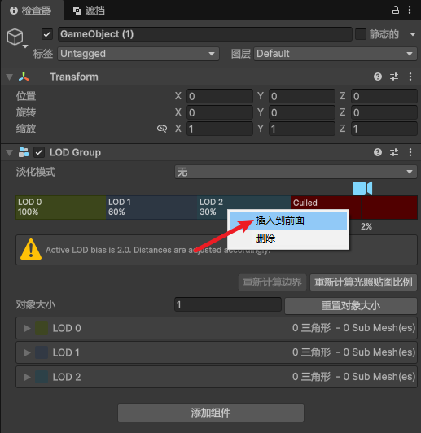Open the Layer dropdown showing Default

pos(335,54)
